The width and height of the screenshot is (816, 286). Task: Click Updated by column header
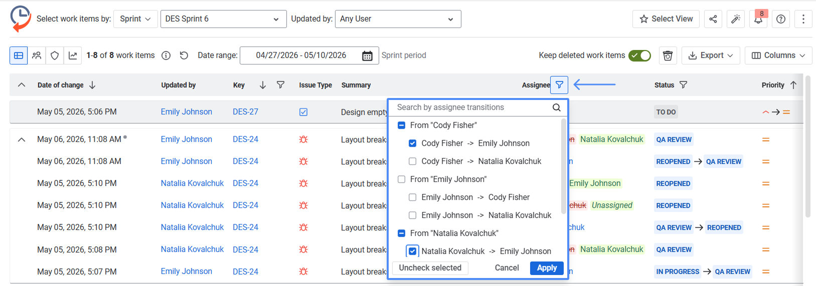(178, 85)
